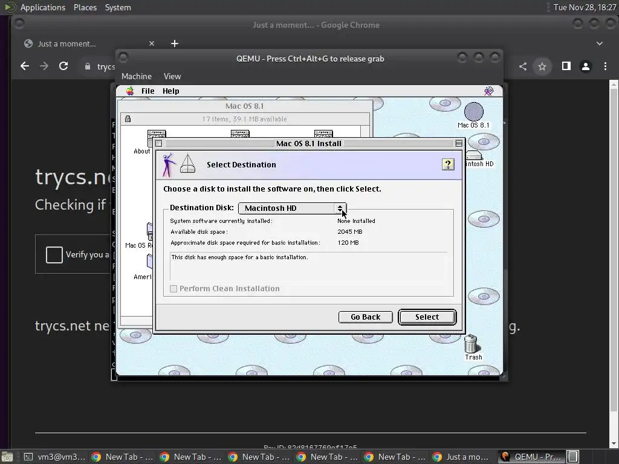Click the QEMU window title bar text
This screenshot has height=464, width=619.
310,59
